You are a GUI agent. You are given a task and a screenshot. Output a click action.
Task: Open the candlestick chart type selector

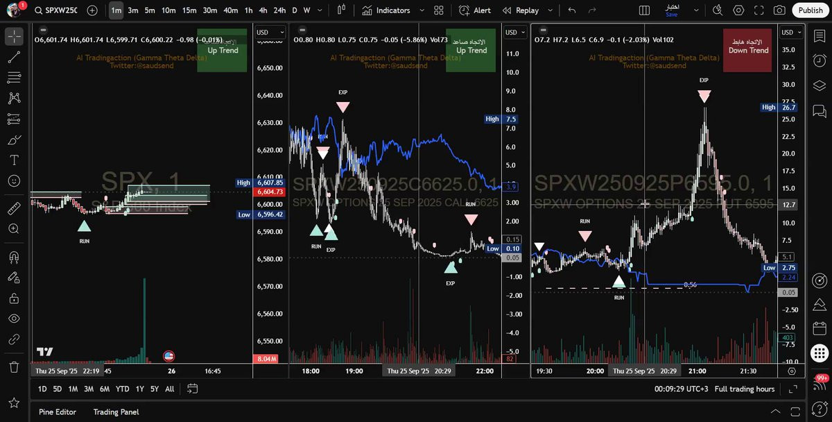click(x=340, y=10)
